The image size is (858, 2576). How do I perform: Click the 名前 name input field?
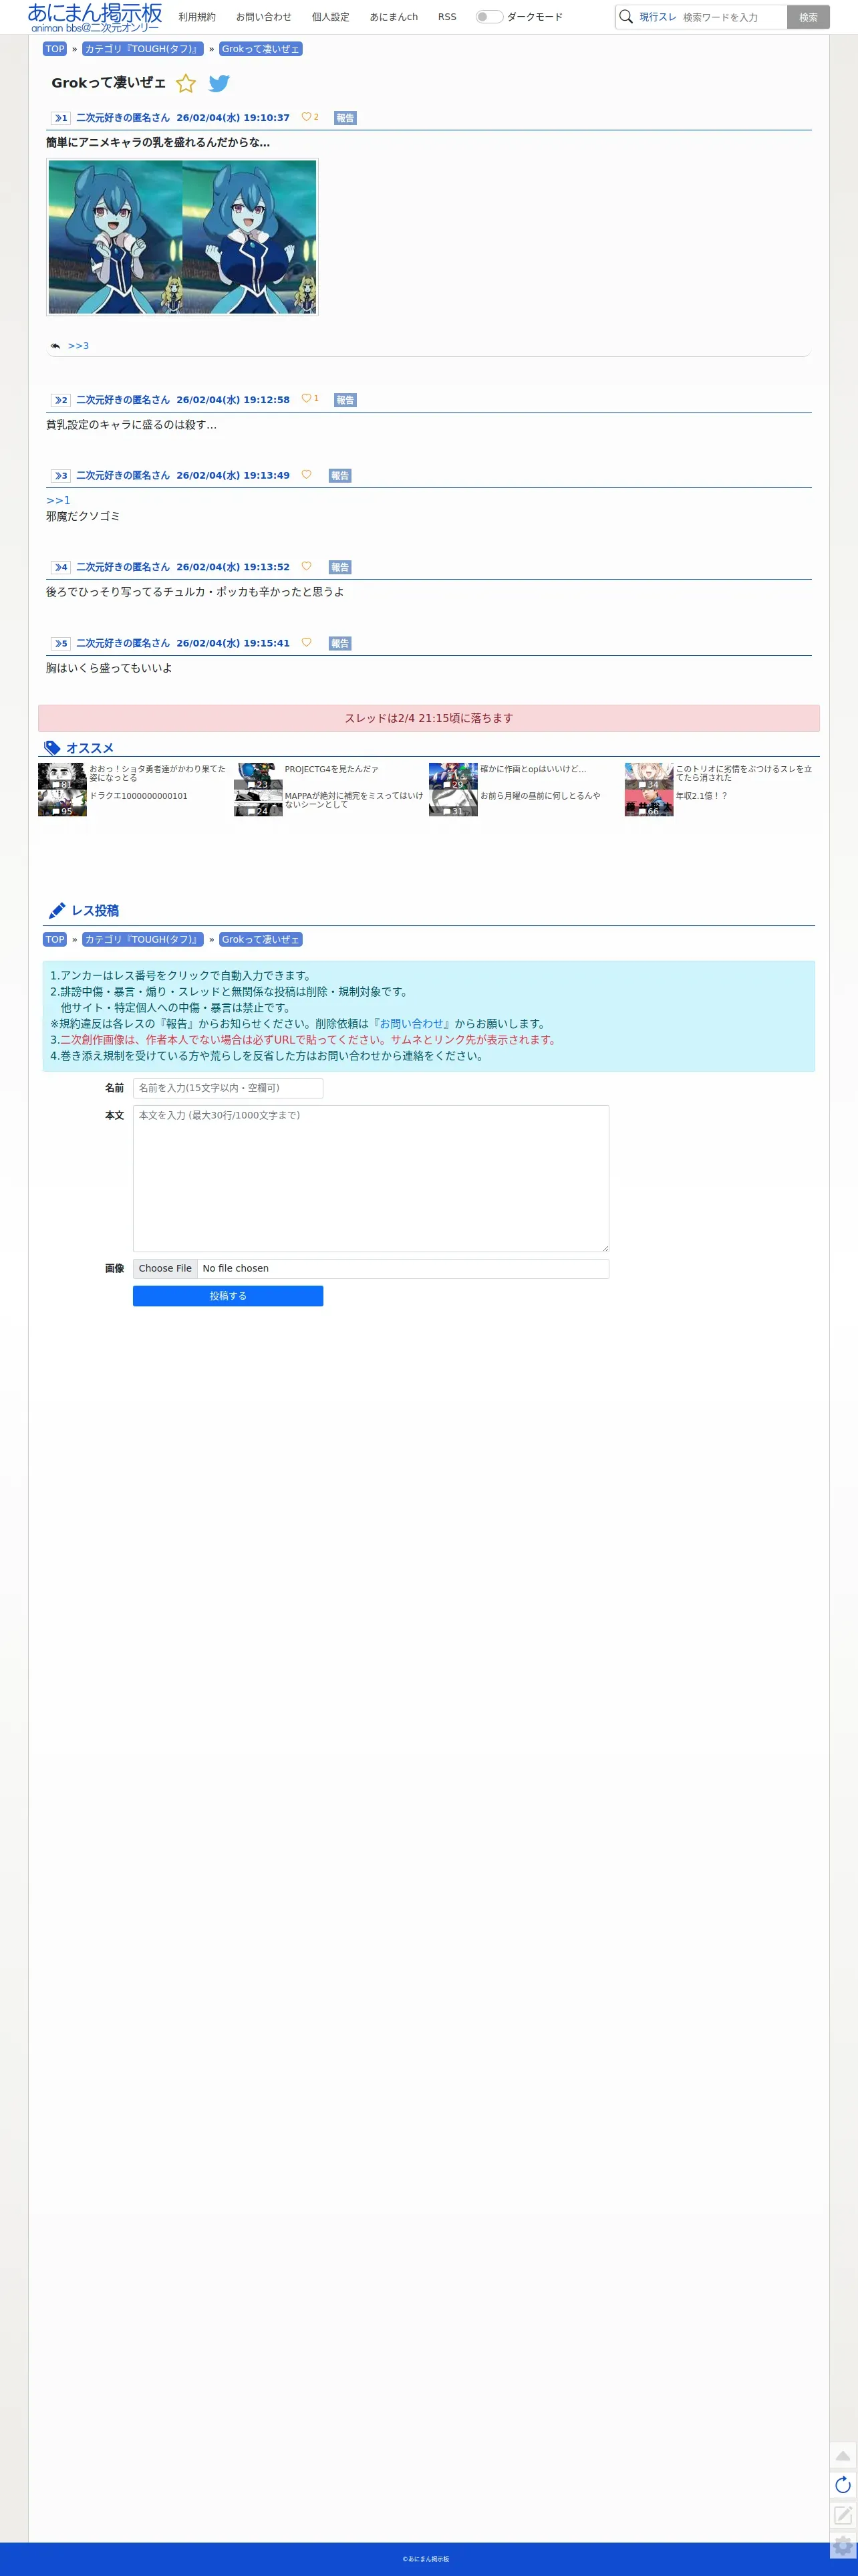[x=228, y=1088]
